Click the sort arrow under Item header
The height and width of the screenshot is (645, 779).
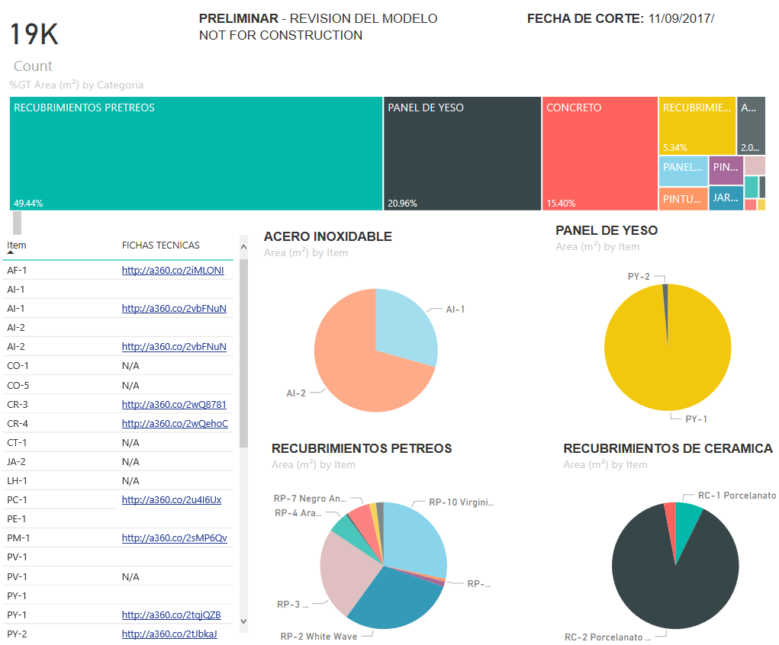pyautogui.click(x=11, y=252)
